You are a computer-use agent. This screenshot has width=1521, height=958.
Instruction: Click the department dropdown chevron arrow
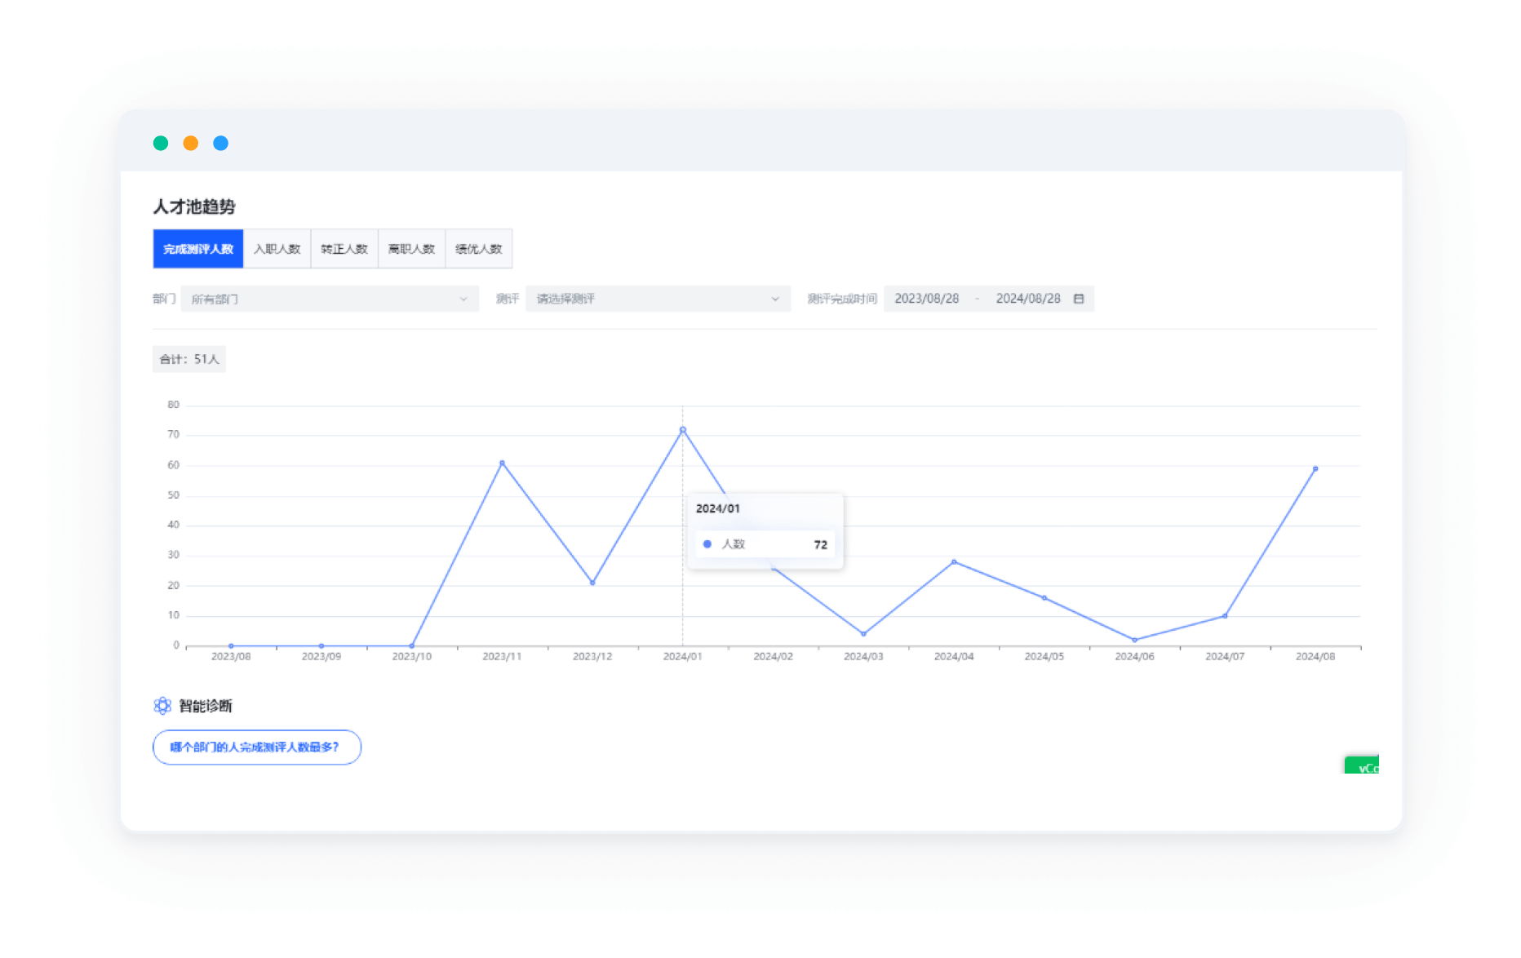463,299
